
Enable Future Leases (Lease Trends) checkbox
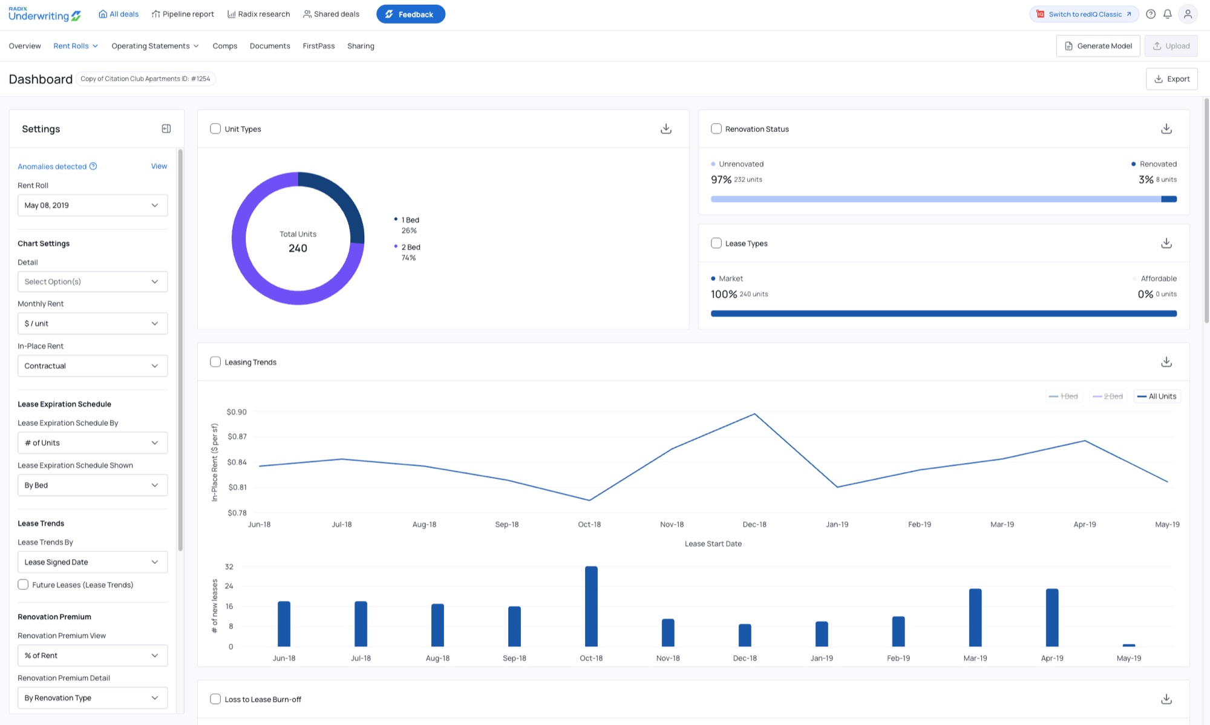click(x=23, y=585)
